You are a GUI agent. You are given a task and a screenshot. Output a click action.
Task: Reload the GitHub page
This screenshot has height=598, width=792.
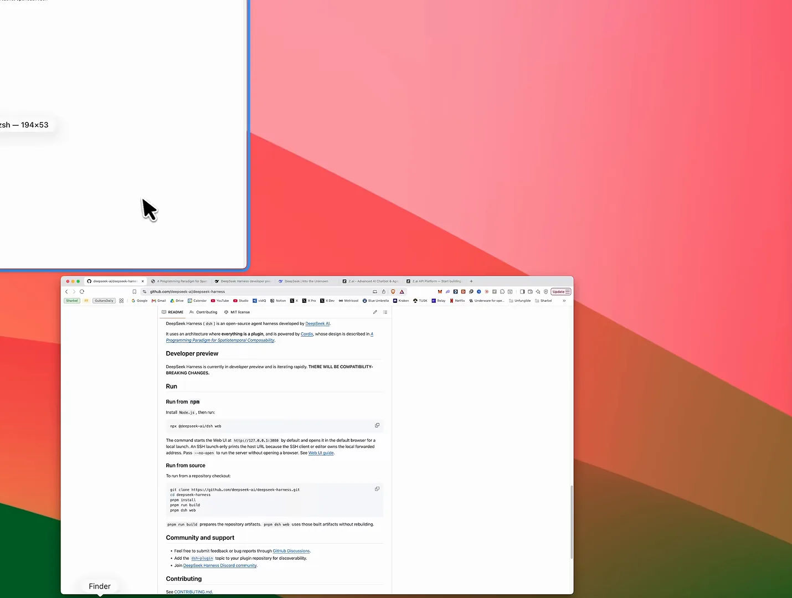coord(82,292)
